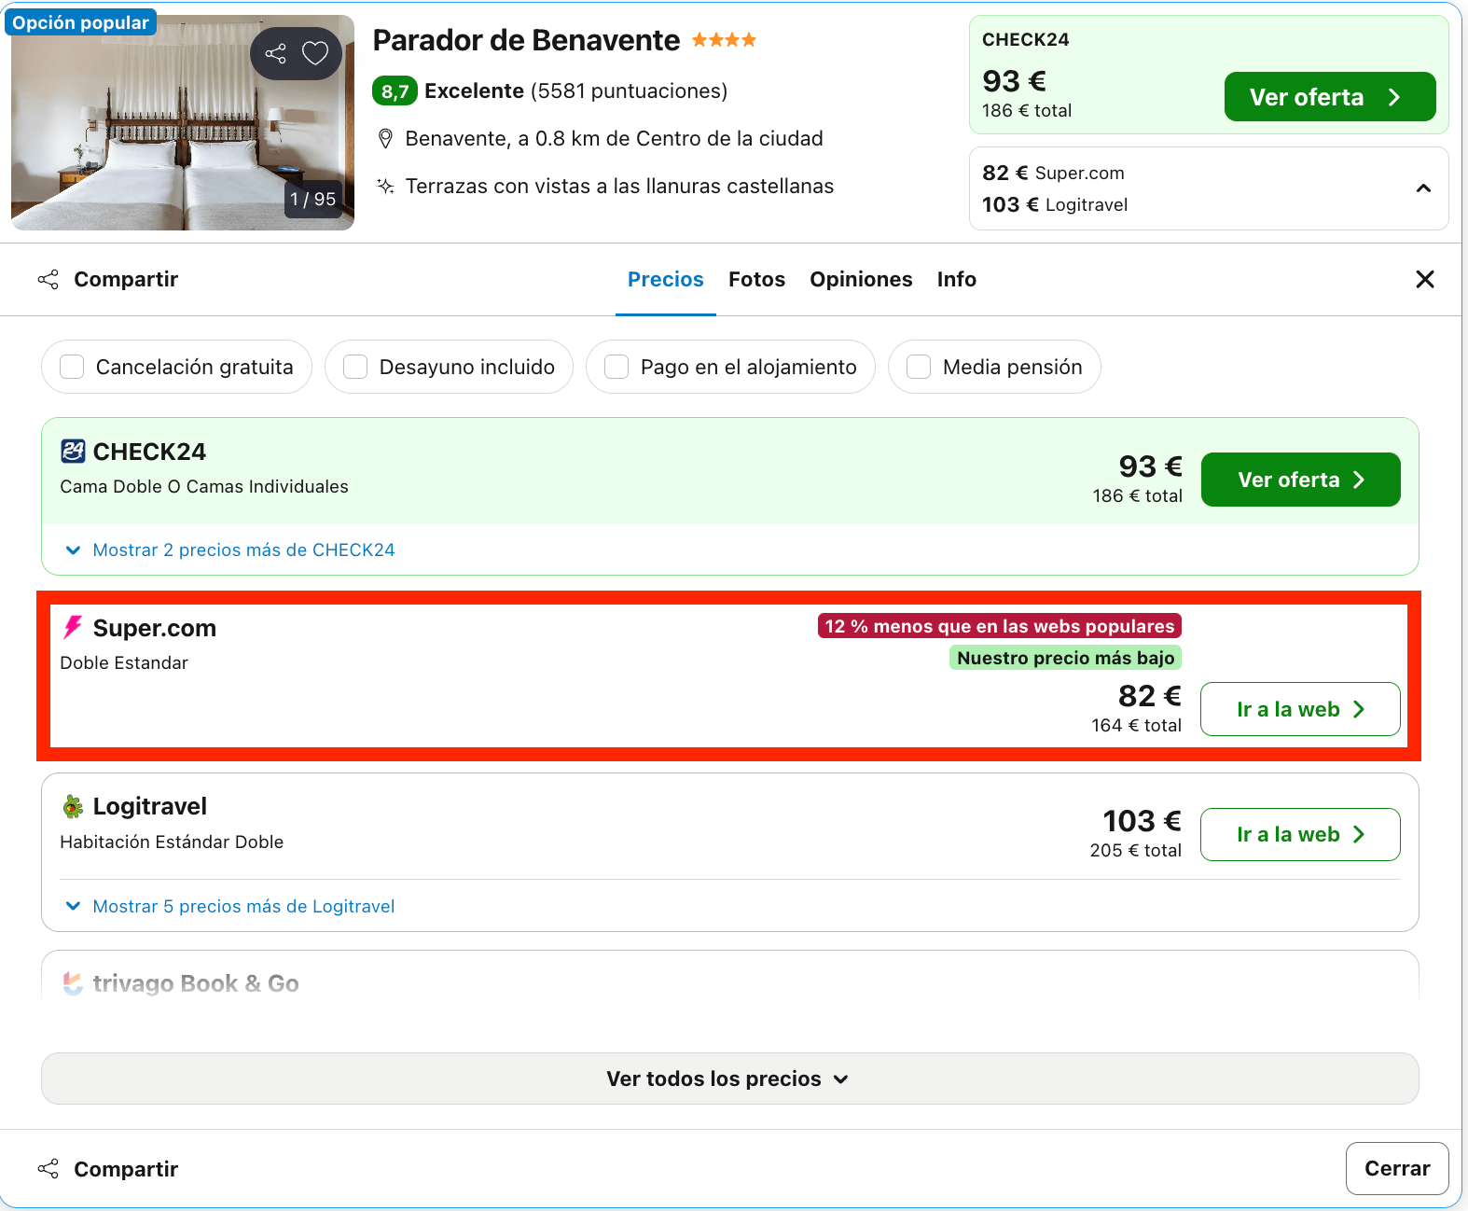Click the four-star hotel rating stars

tap(724, 40)
